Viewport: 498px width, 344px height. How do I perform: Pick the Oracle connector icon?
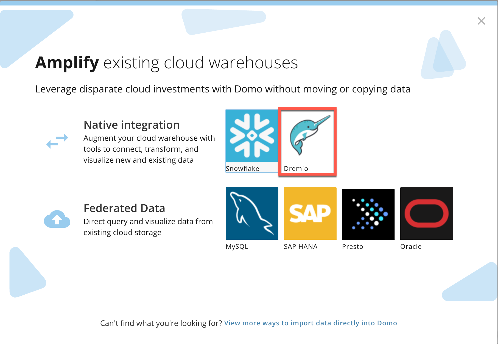(426, 213)
